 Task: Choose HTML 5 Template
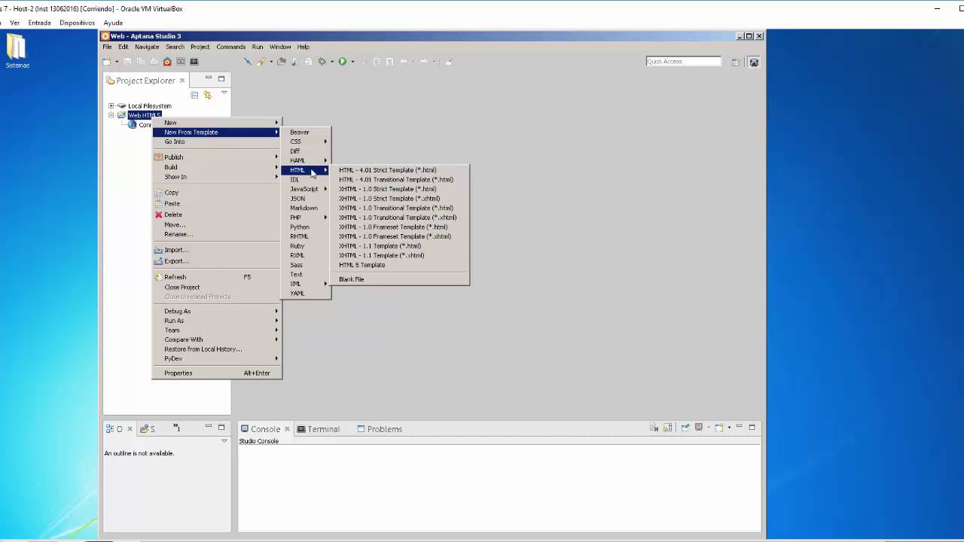[401, 265]
